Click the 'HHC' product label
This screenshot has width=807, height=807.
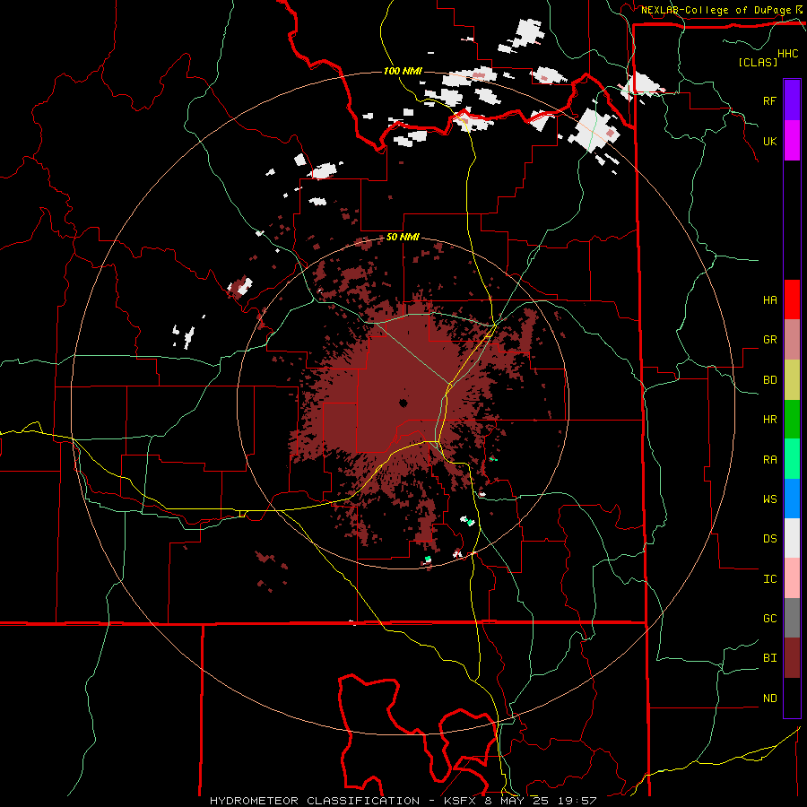pyautogui.click(x=788, y=54)
